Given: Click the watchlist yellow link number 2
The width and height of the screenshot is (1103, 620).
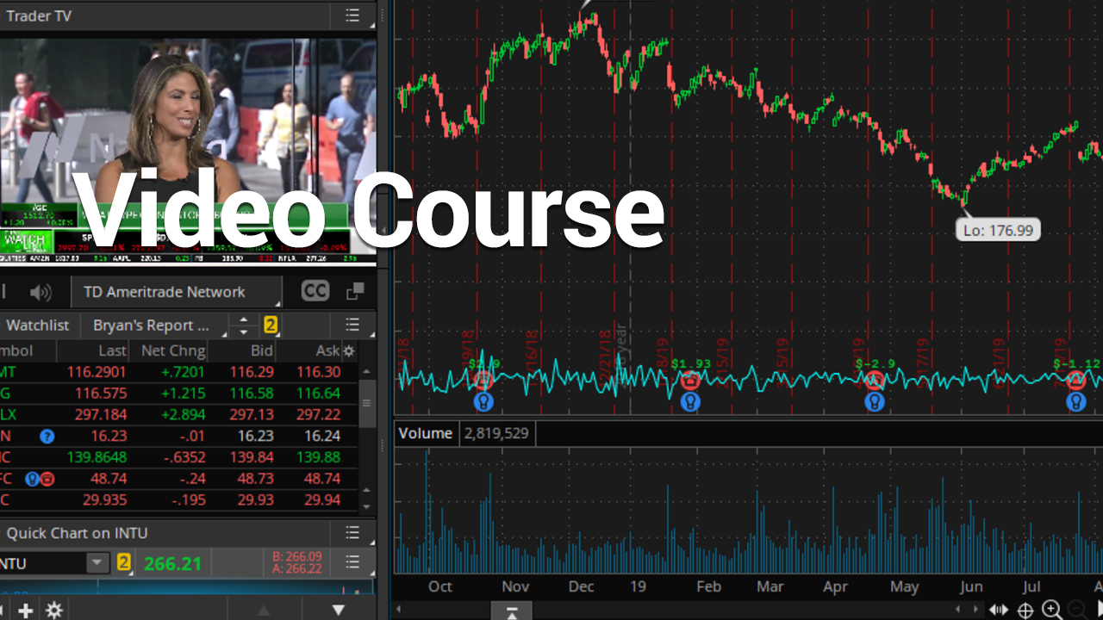Looking at the screenshot, I should pyautogui.click(x=271, y=325).
